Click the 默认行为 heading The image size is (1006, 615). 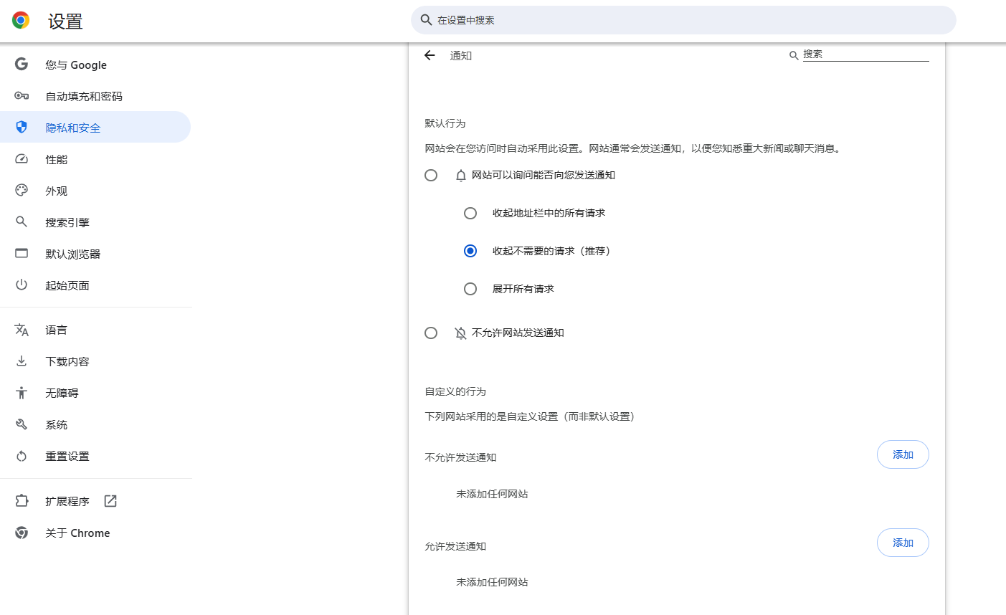445,123
